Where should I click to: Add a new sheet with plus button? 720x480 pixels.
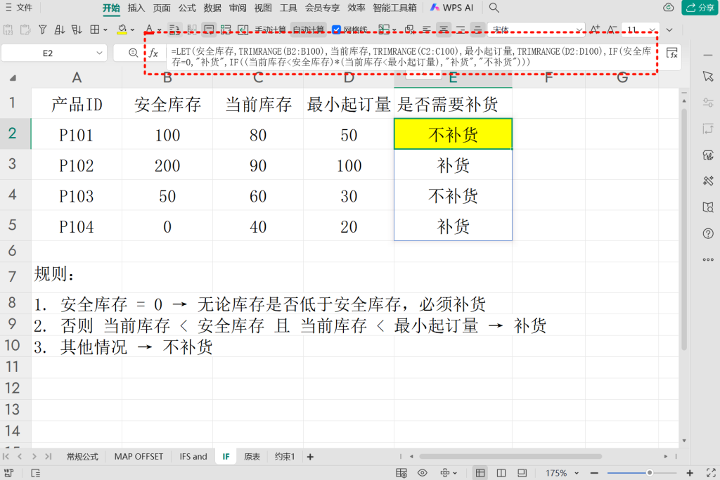(x=310, y=457)
